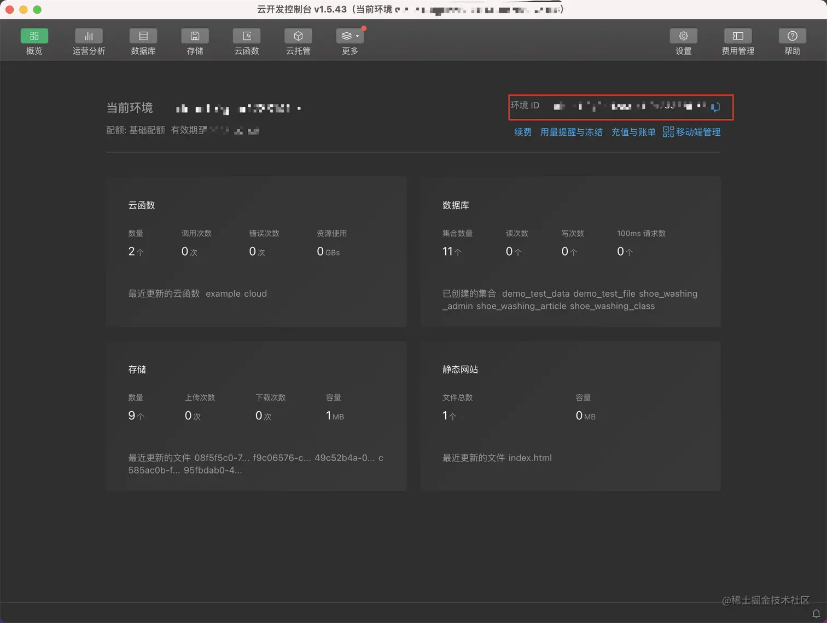
Task: Click '49c52b4a-0...' file name
Action: 345,458
